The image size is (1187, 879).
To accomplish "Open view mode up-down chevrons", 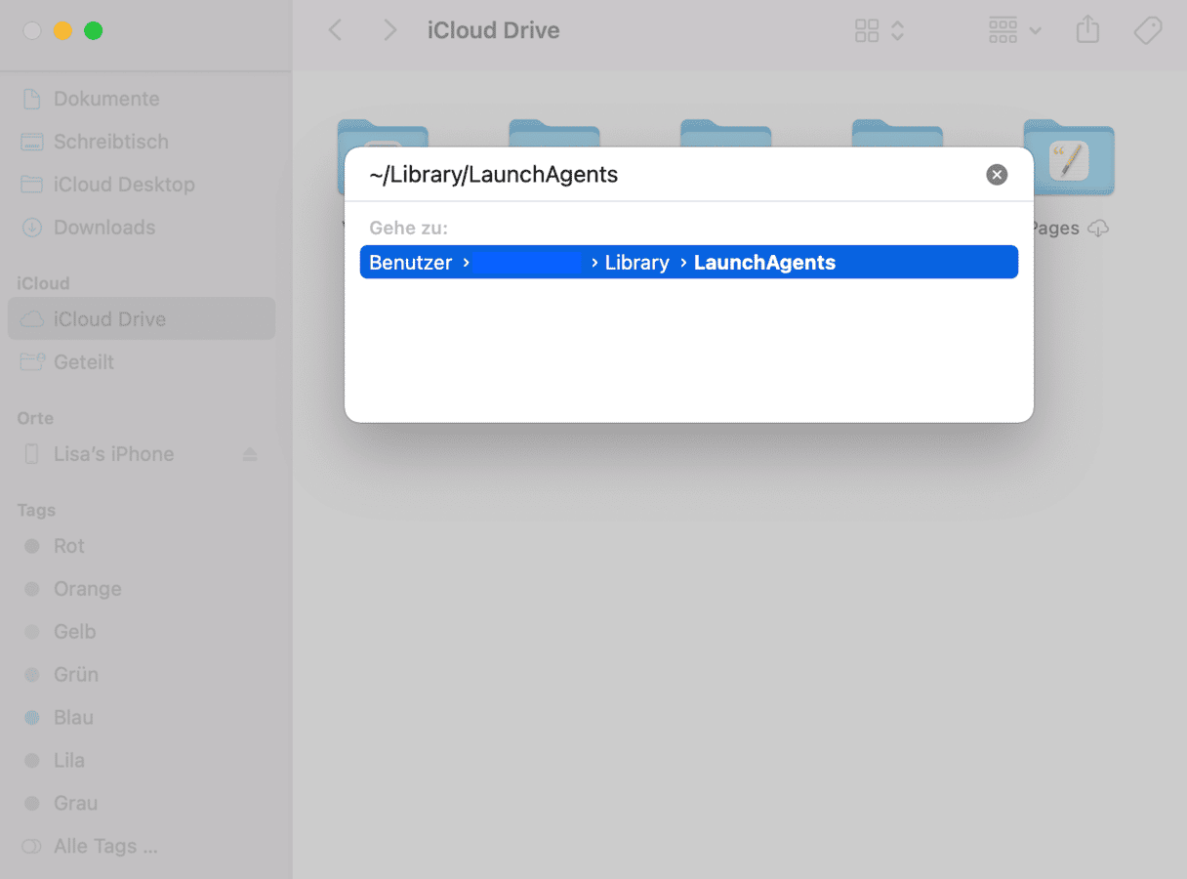I will point(897,31).
